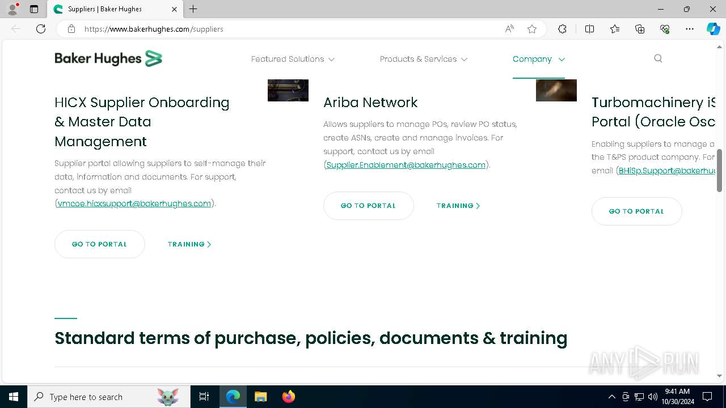
Task: View site information lock icon
Action: tap(71, 29)
